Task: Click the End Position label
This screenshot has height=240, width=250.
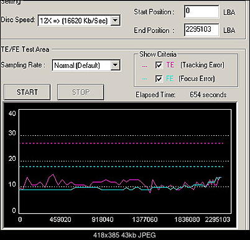Action: (x=154, y=31)
